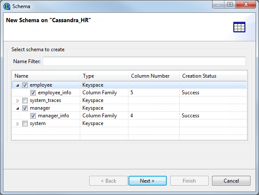Toggle the manager_info checkbox
The image size is (259, 195).
click(33, 116)
